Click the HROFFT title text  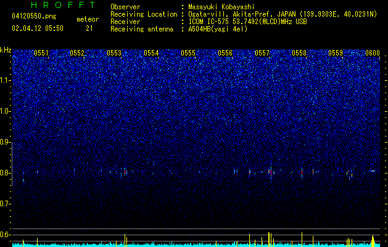64,5
